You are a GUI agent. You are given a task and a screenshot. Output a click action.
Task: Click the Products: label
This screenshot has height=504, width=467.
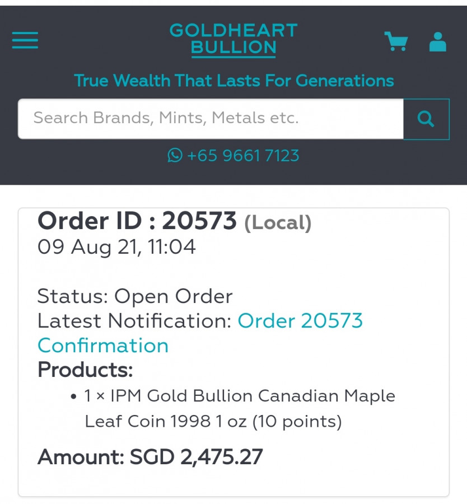(x=85, y=370)
